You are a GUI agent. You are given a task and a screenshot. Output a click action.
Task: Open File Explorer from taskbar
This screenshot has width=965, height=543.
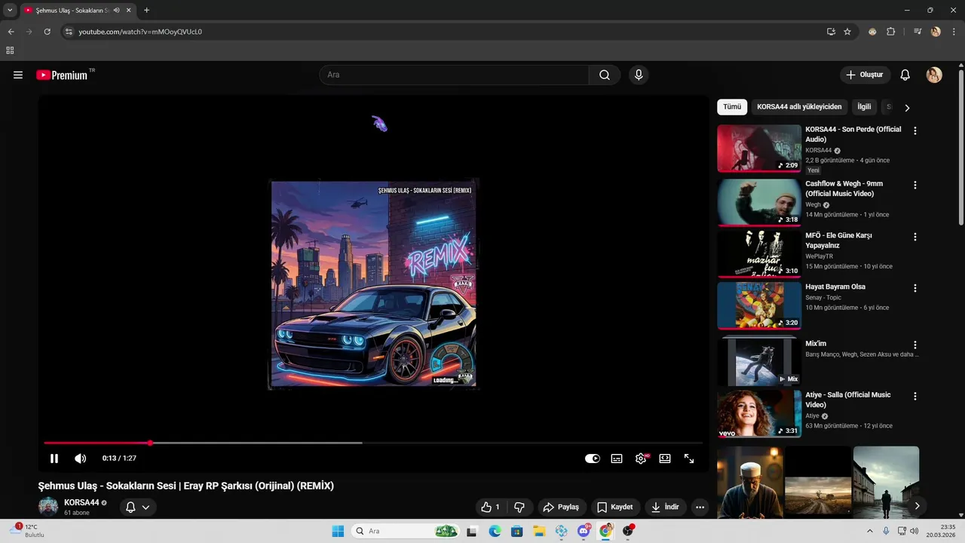[x=539, y=531]
